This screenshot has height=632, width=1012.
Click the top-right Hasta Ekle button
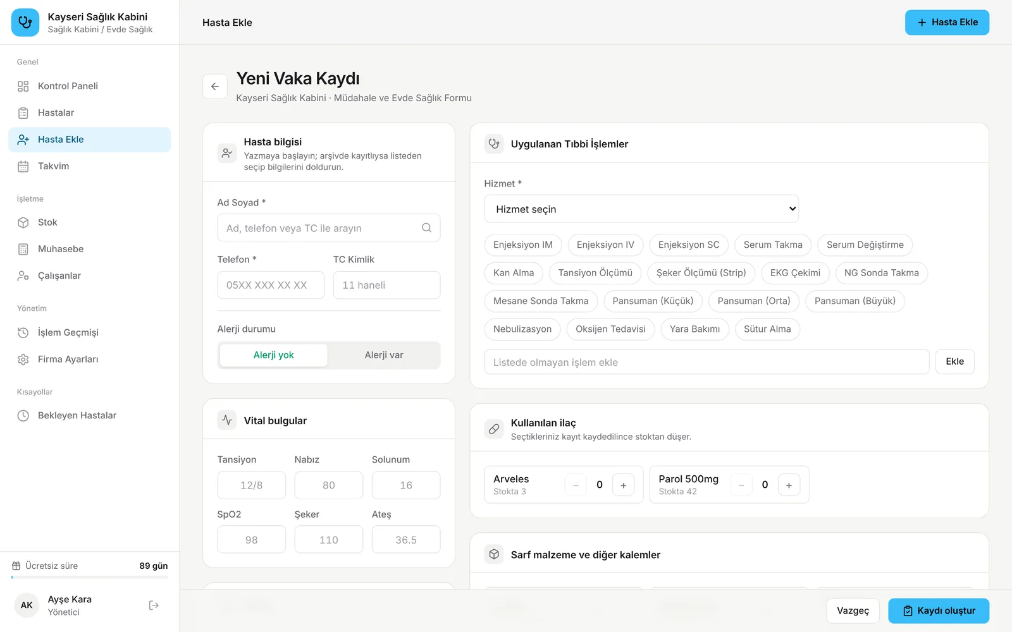(x=947, y=22)
